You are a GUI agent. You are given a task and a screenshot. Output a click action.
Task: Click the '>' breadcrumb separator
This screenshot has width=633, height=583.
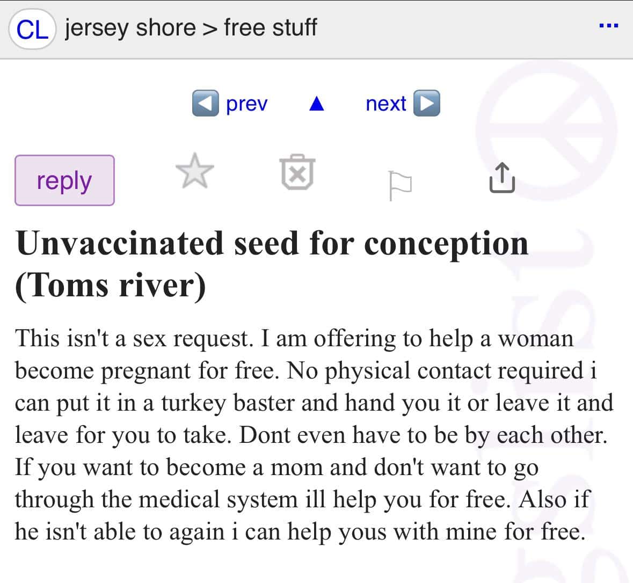209,28
